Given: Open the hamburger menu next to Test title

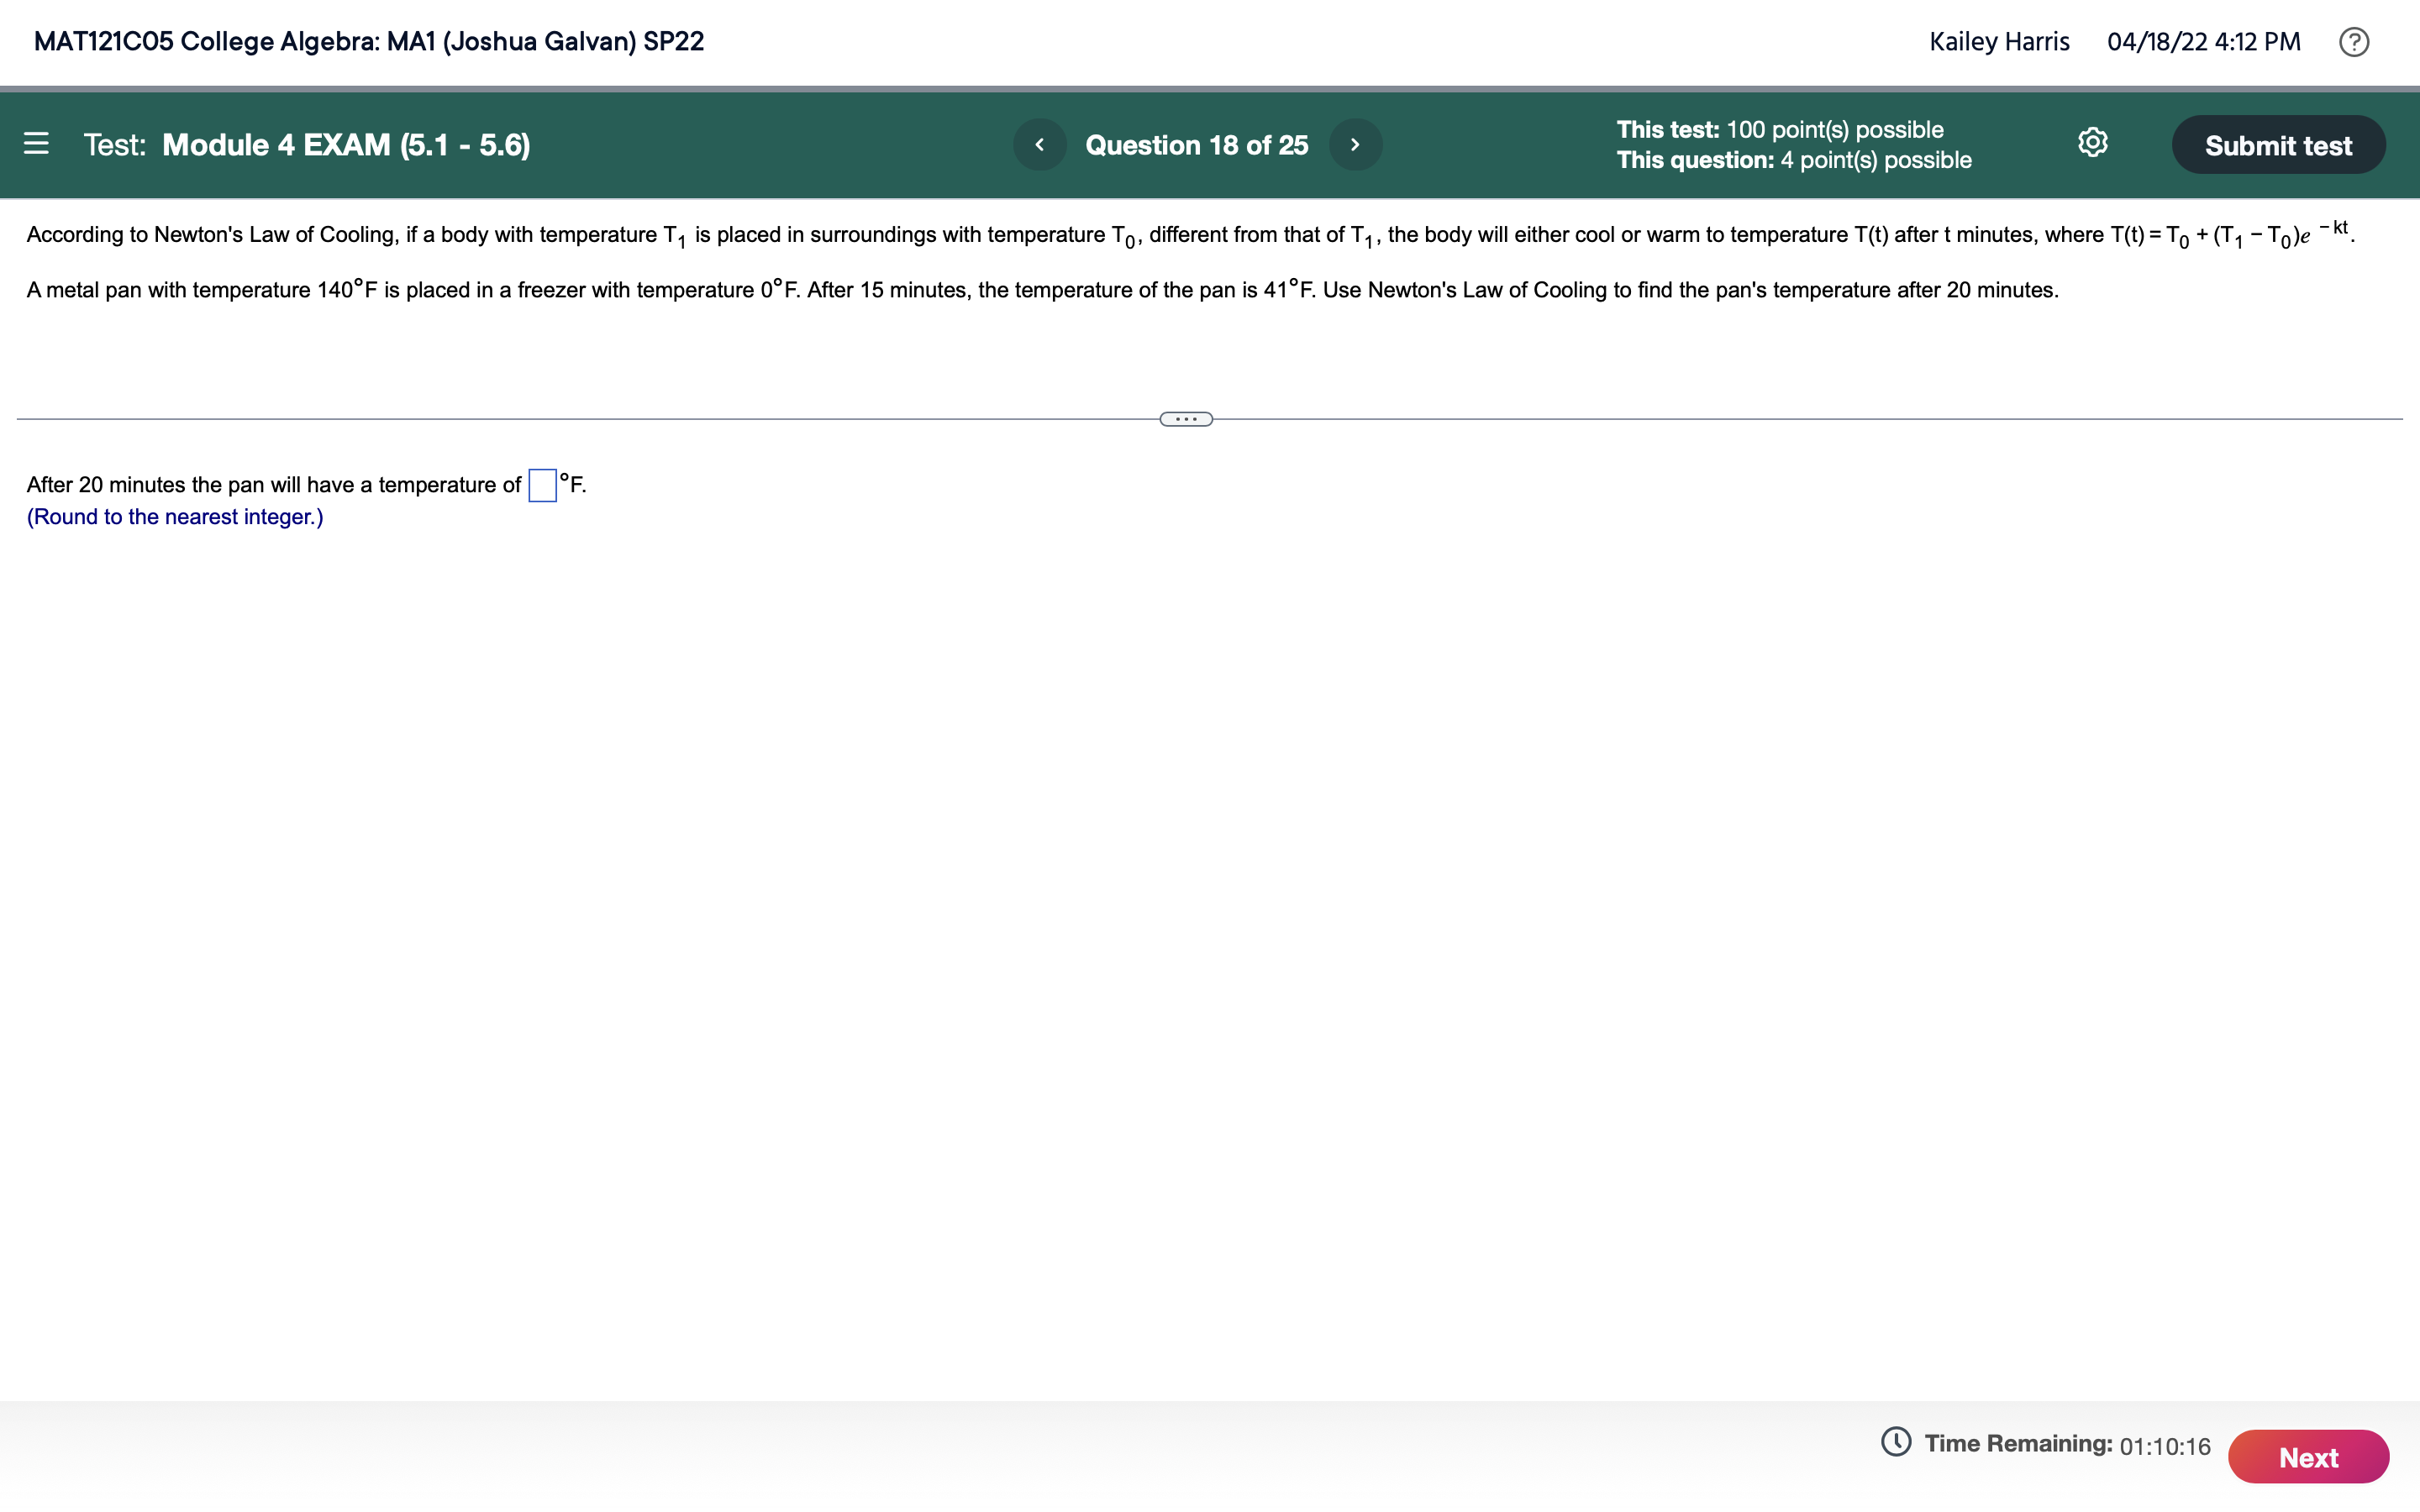Looking at the screenshot, I should coord(37,144).
